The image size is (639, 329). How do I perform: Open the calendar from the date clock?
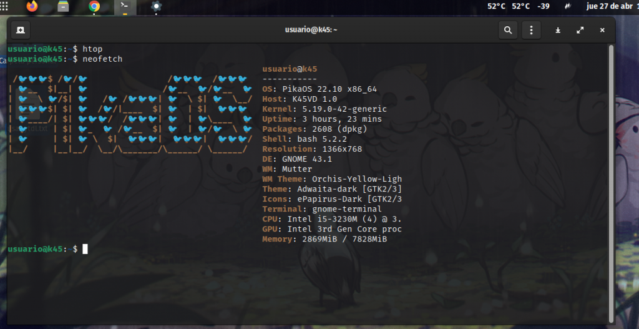[612, 6]
